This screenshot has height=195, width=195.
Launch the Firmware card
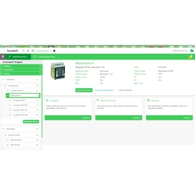(169, 118)
